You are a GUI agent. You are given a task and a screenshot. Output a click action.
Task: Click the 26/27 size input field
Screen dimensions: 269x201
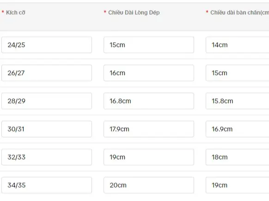(x=47, y=73)
